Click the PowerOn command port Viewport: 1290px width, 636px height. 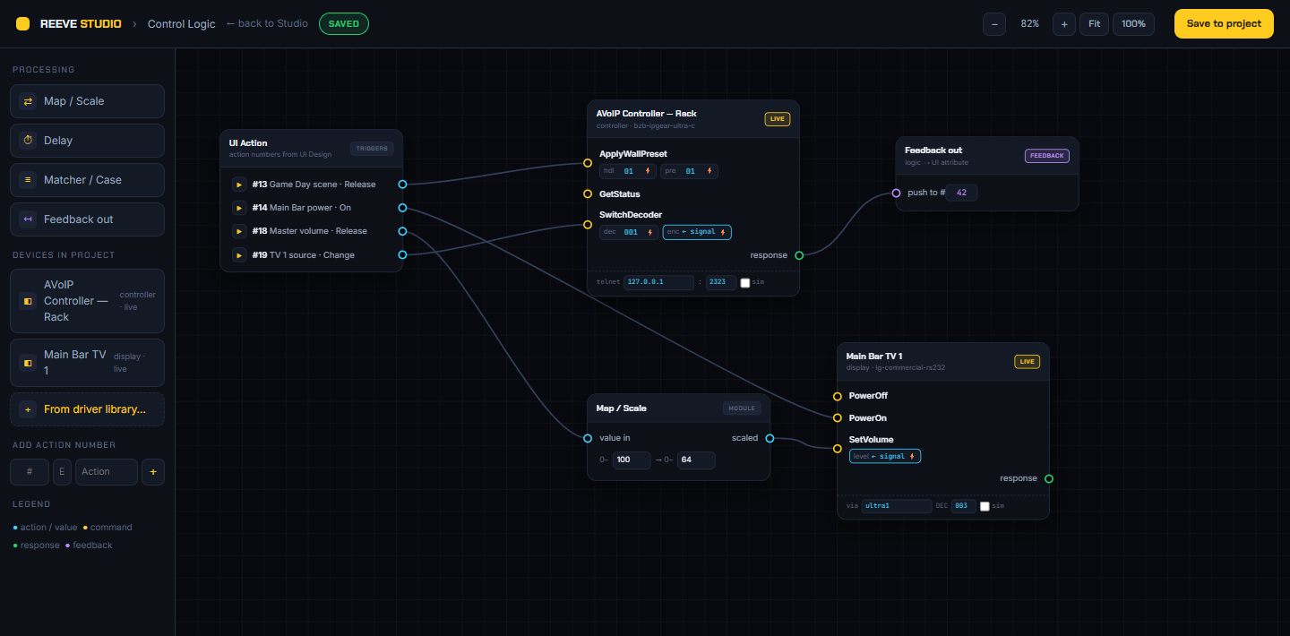[x=838, y=418]
